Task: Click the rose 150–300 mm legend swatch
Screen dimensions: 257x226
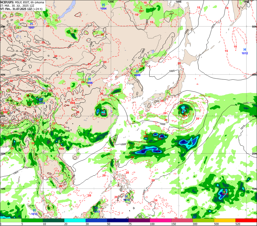Action: pos(182,220)
